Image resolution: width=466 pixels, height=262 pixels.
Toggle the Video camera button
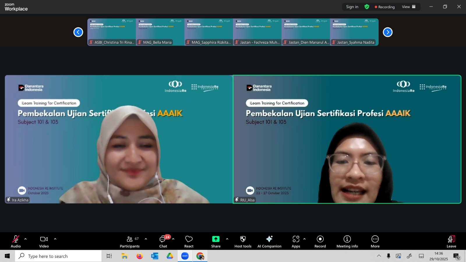pyautogui.click(x=44, y=241)
